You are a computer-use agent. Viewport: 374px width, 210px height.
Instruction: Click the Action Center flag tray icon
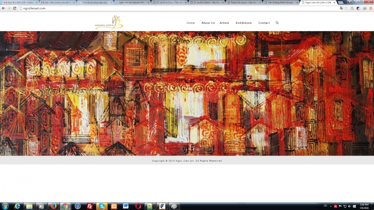tap(340, 206)
